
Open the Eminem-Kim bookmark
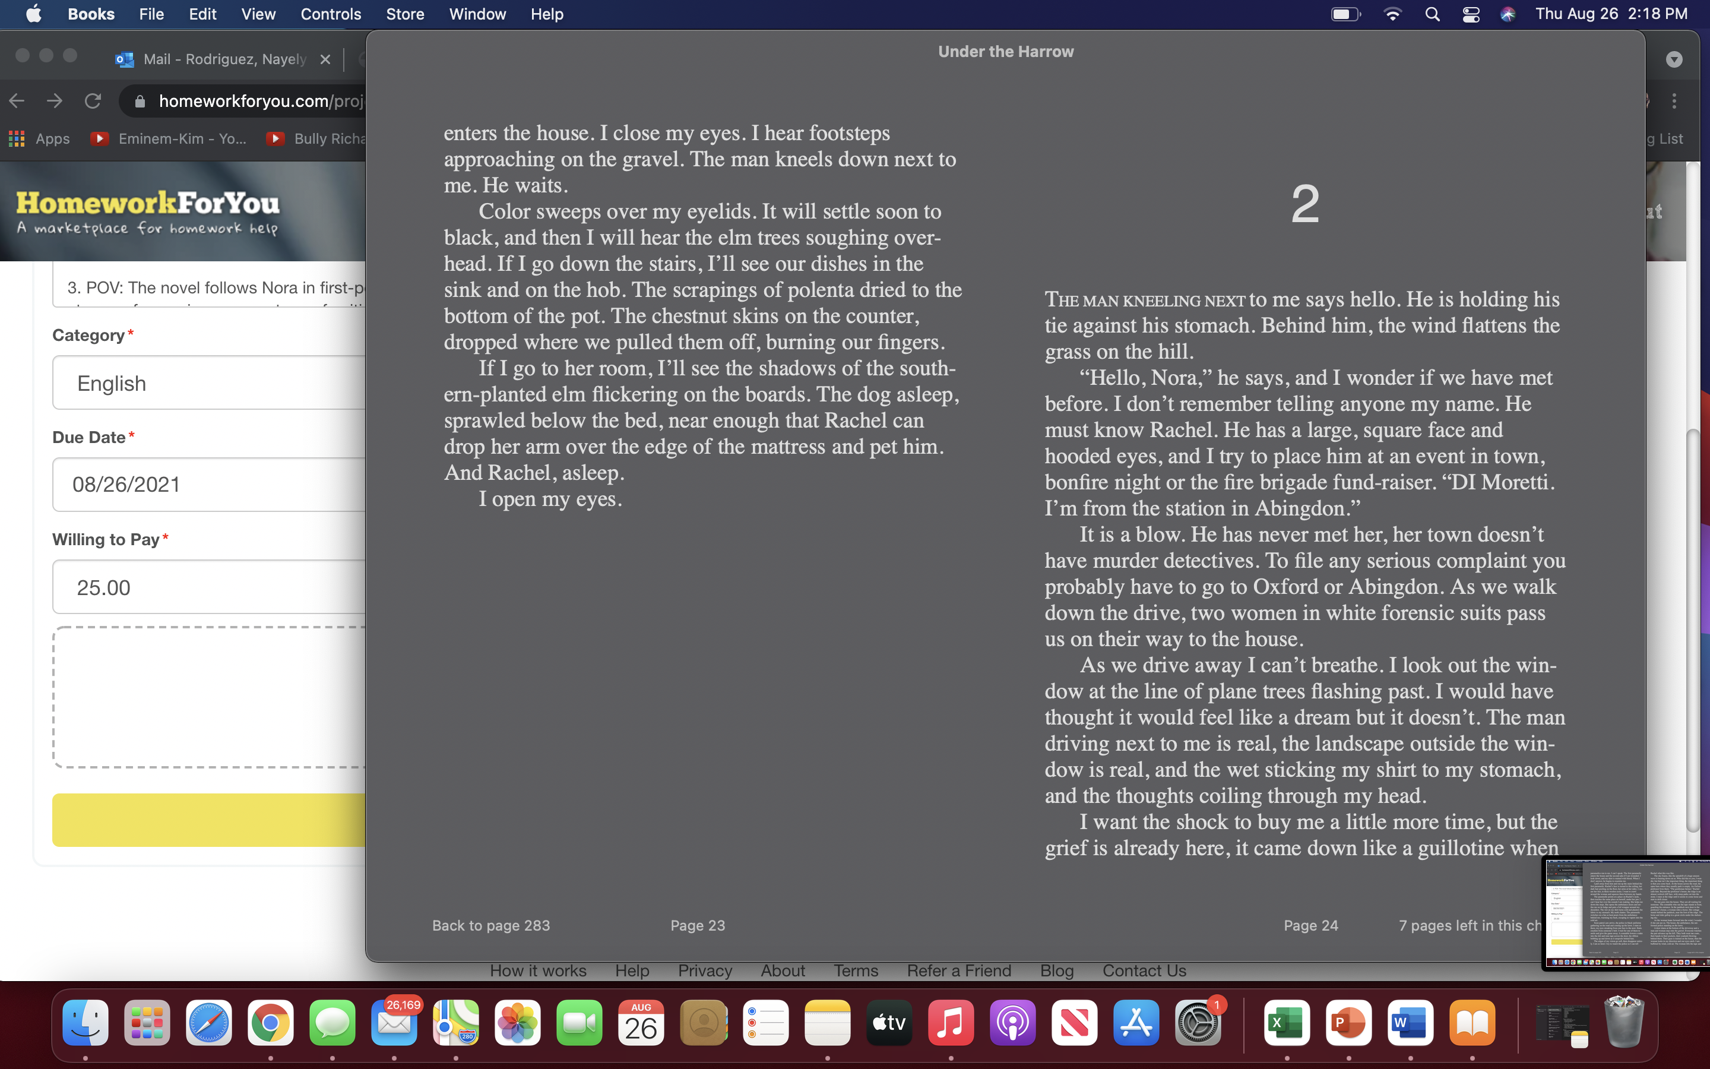point(169,138)
